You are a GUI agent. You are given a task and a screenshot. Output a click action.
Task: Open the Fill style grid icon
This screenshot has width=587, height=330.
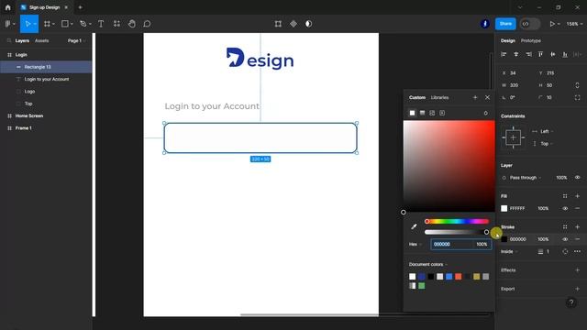(x=565, y=196)
